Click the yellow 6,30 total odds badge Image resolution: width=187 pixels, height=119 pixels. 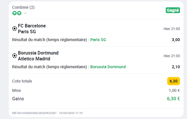(x=174, y=81)
